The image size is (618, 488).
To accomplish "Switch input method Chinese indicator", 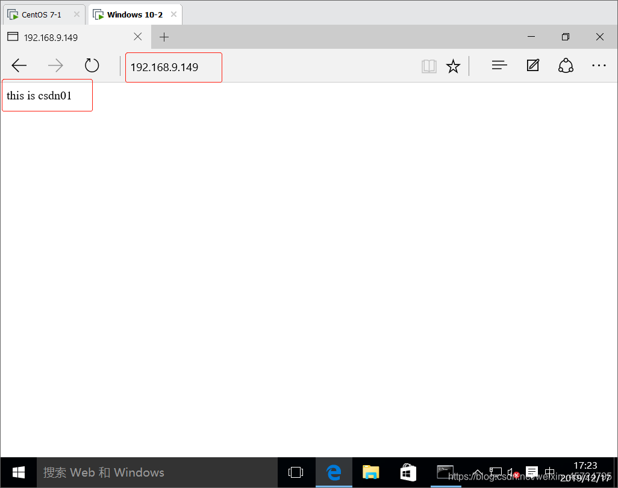I will (549, 472).
